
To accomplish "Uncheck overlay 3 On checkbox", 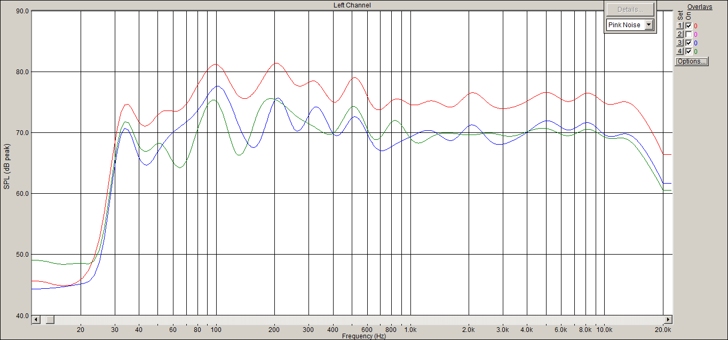I will [x=689, y=43].
